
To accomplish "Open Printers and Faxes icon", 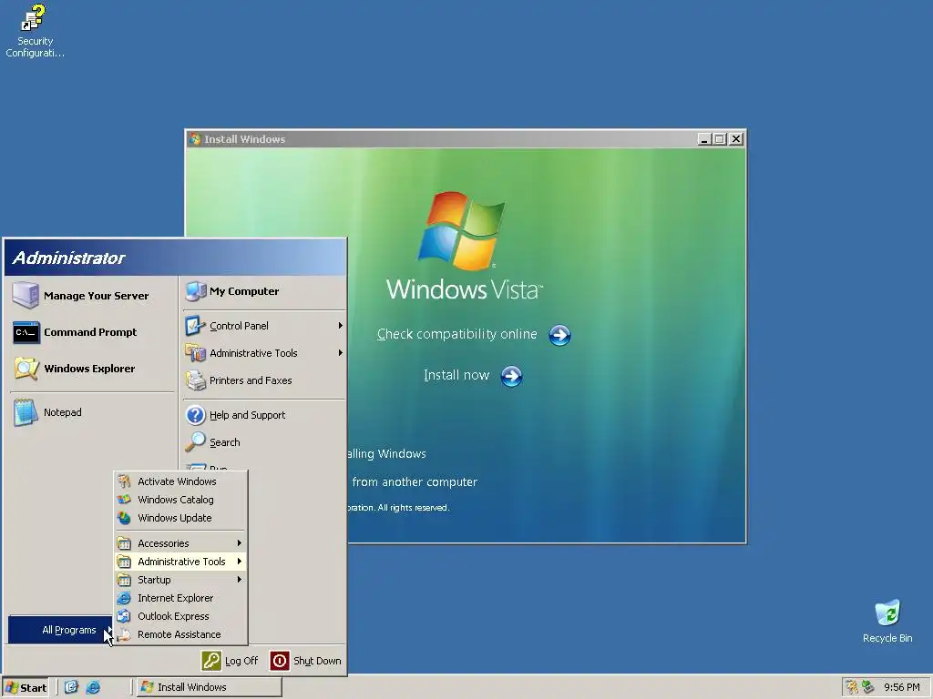I will 195,380.
